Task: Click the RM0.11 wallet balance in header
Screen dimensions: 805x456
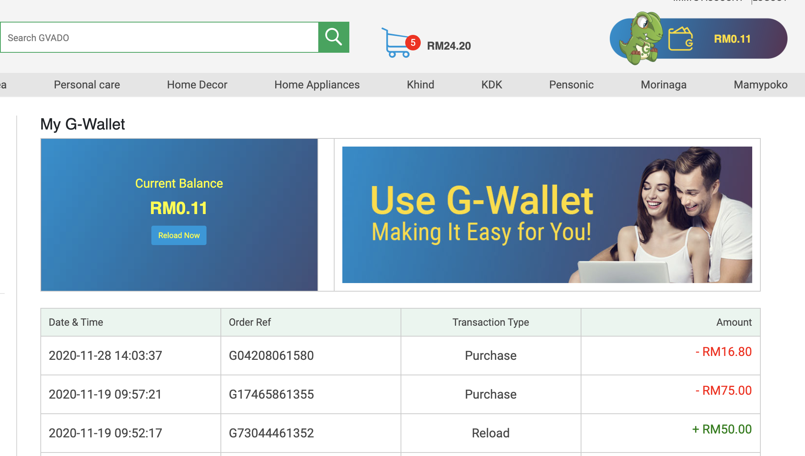Action: tap(732, 39)
